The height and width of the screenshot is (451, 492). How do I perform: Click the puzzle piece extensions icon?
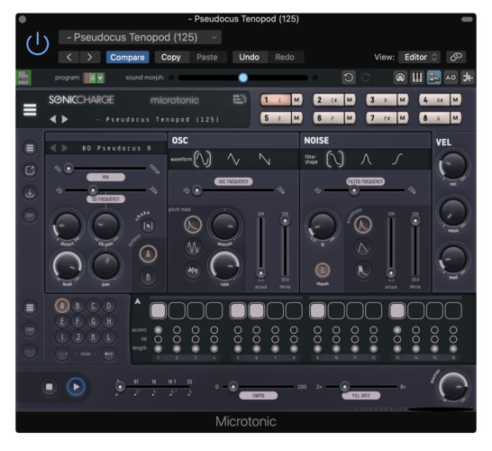click(x=468, y=78)
